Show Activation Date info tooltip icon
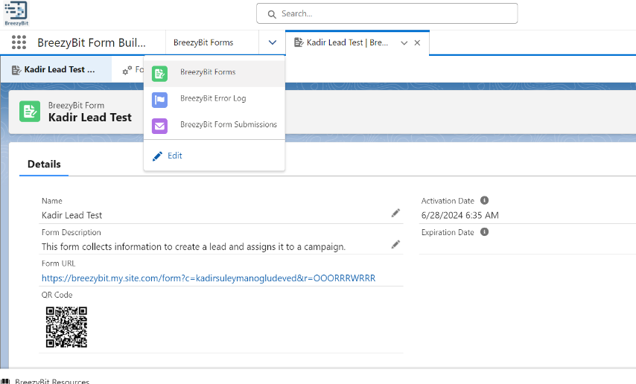The image size is (636, 384). [484, 200]
